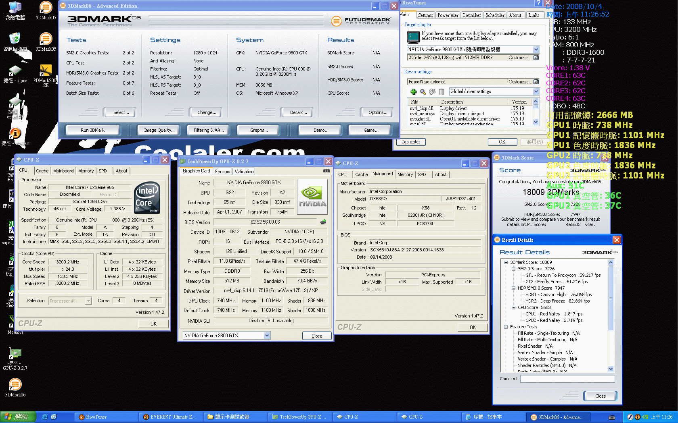Click the Result Details list vertical scrollbar
The width and height of the screenshot is (678, 423).
(611, 316)
